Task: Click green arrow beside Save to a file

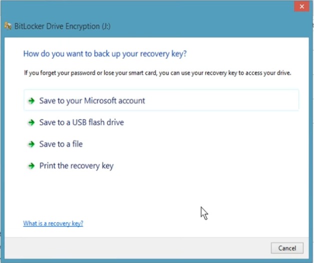Action: [31, 144]
